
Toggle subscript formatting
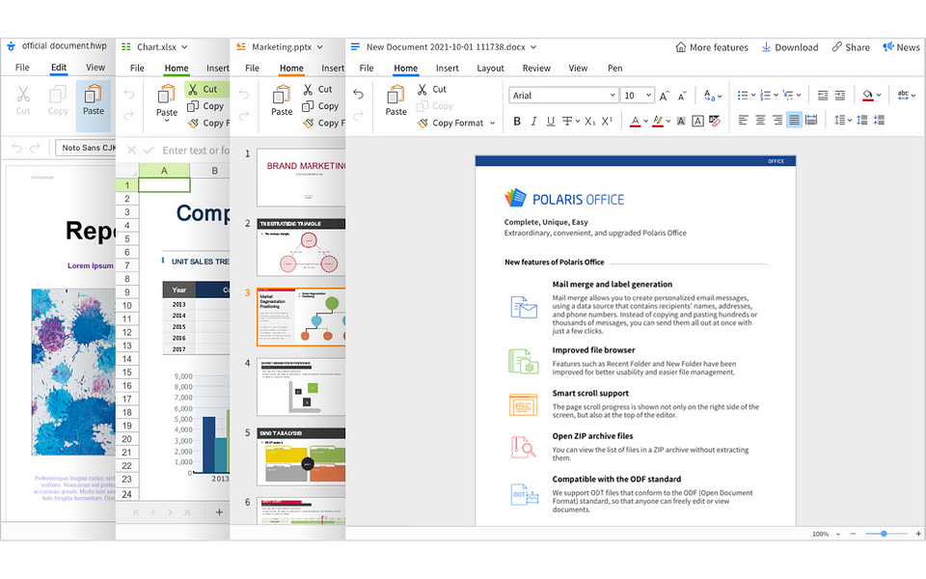click(x=589, y=120)
